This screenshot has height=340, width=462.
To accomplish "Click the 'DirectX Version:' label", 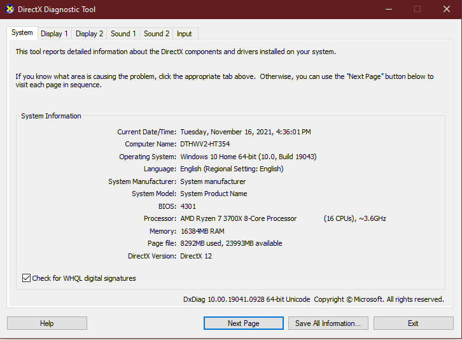I will (152, 256).
